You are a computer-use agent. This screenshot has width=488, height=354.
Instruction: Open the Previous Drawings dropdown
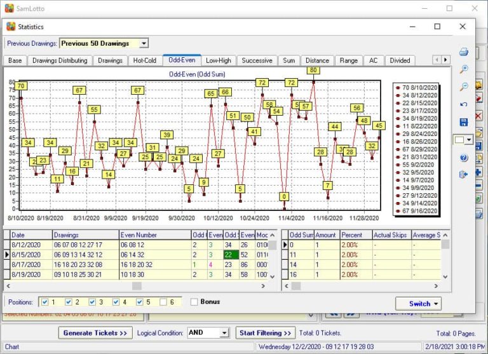pos(143,43)
